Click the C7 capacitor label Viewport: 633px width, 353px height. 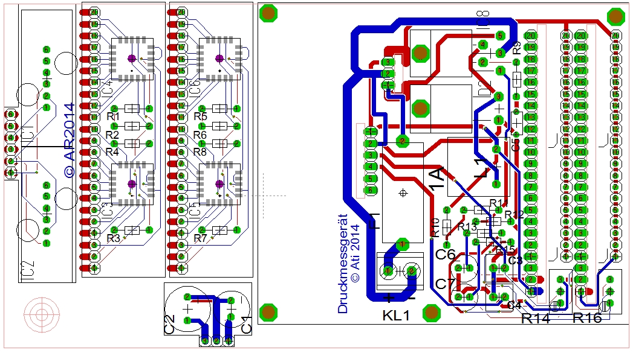(x=445, y=284)
